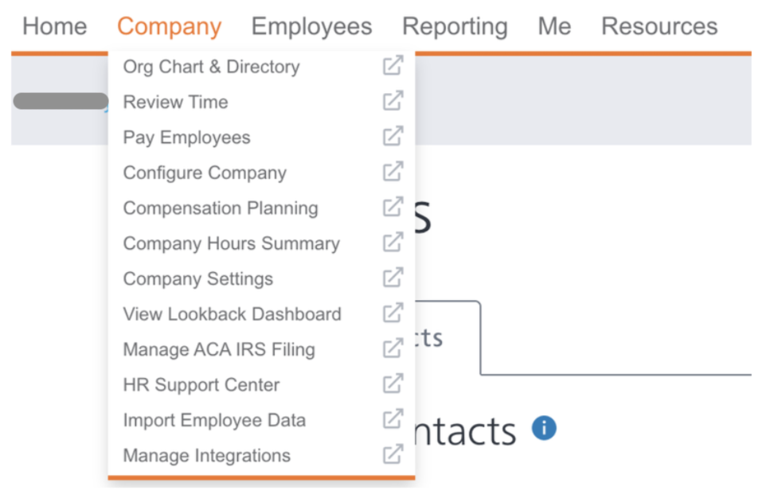Viewport: 766px width, 490px height.
Task: Click the pop-out icon for Configure Company
Action: pos(393,171)
